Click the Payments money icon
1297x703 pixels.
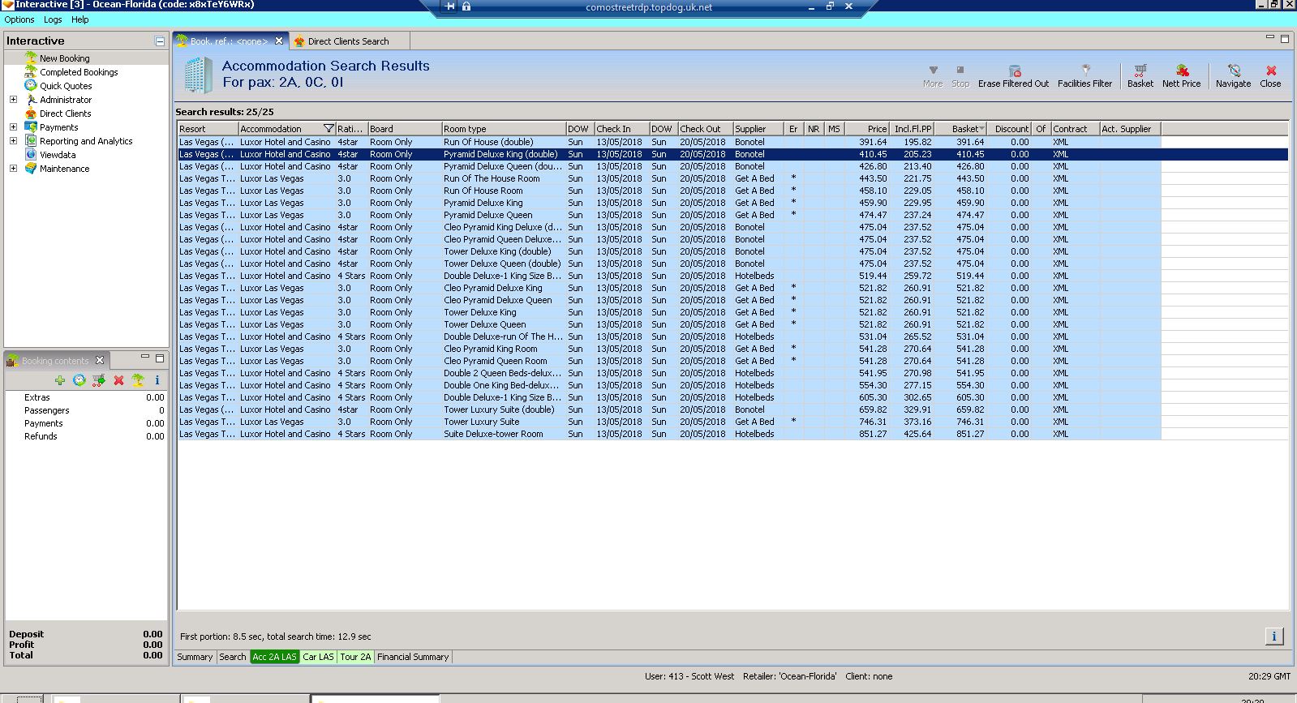point(31,126)
